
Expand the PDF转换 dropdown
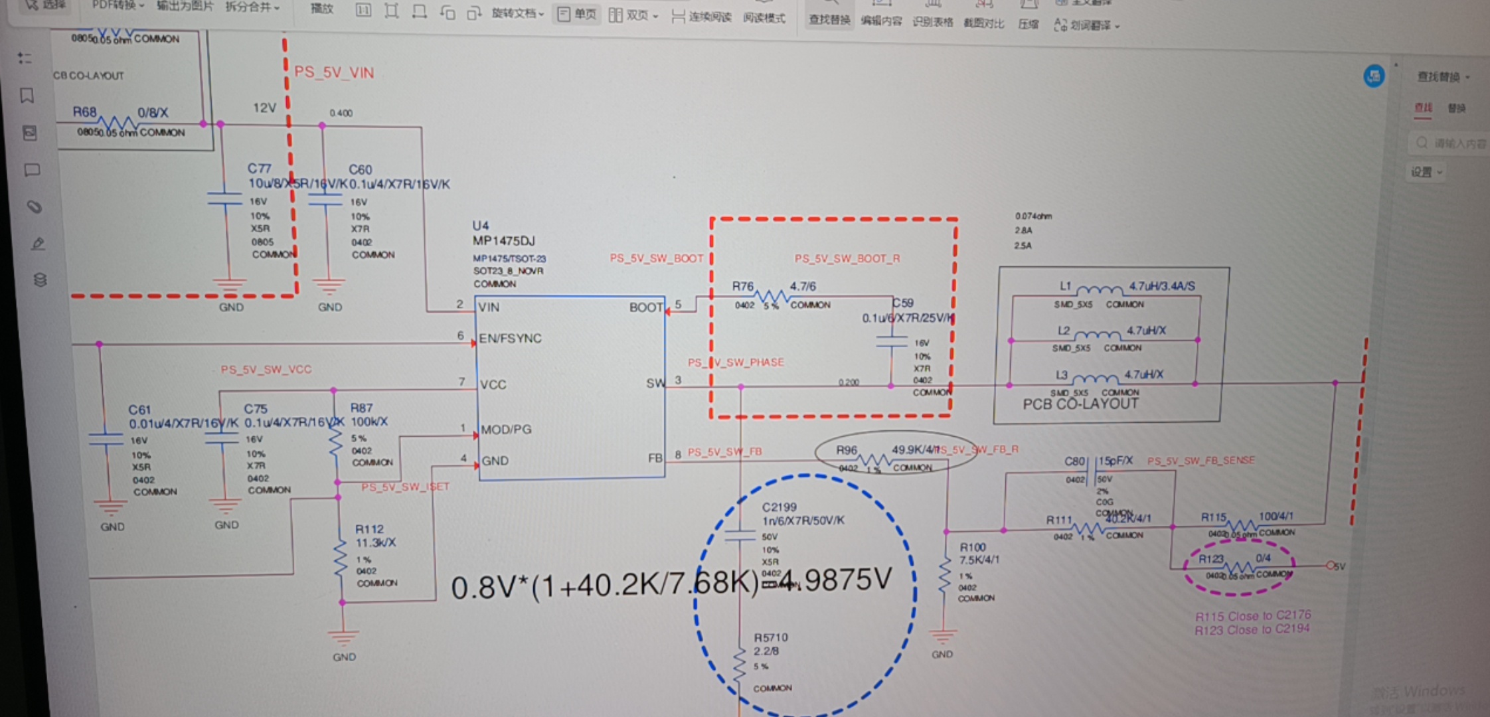pos(118,5)
